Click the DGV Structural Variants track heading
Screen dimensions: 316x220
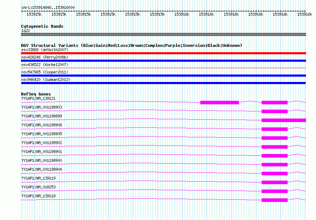[131, 45]
